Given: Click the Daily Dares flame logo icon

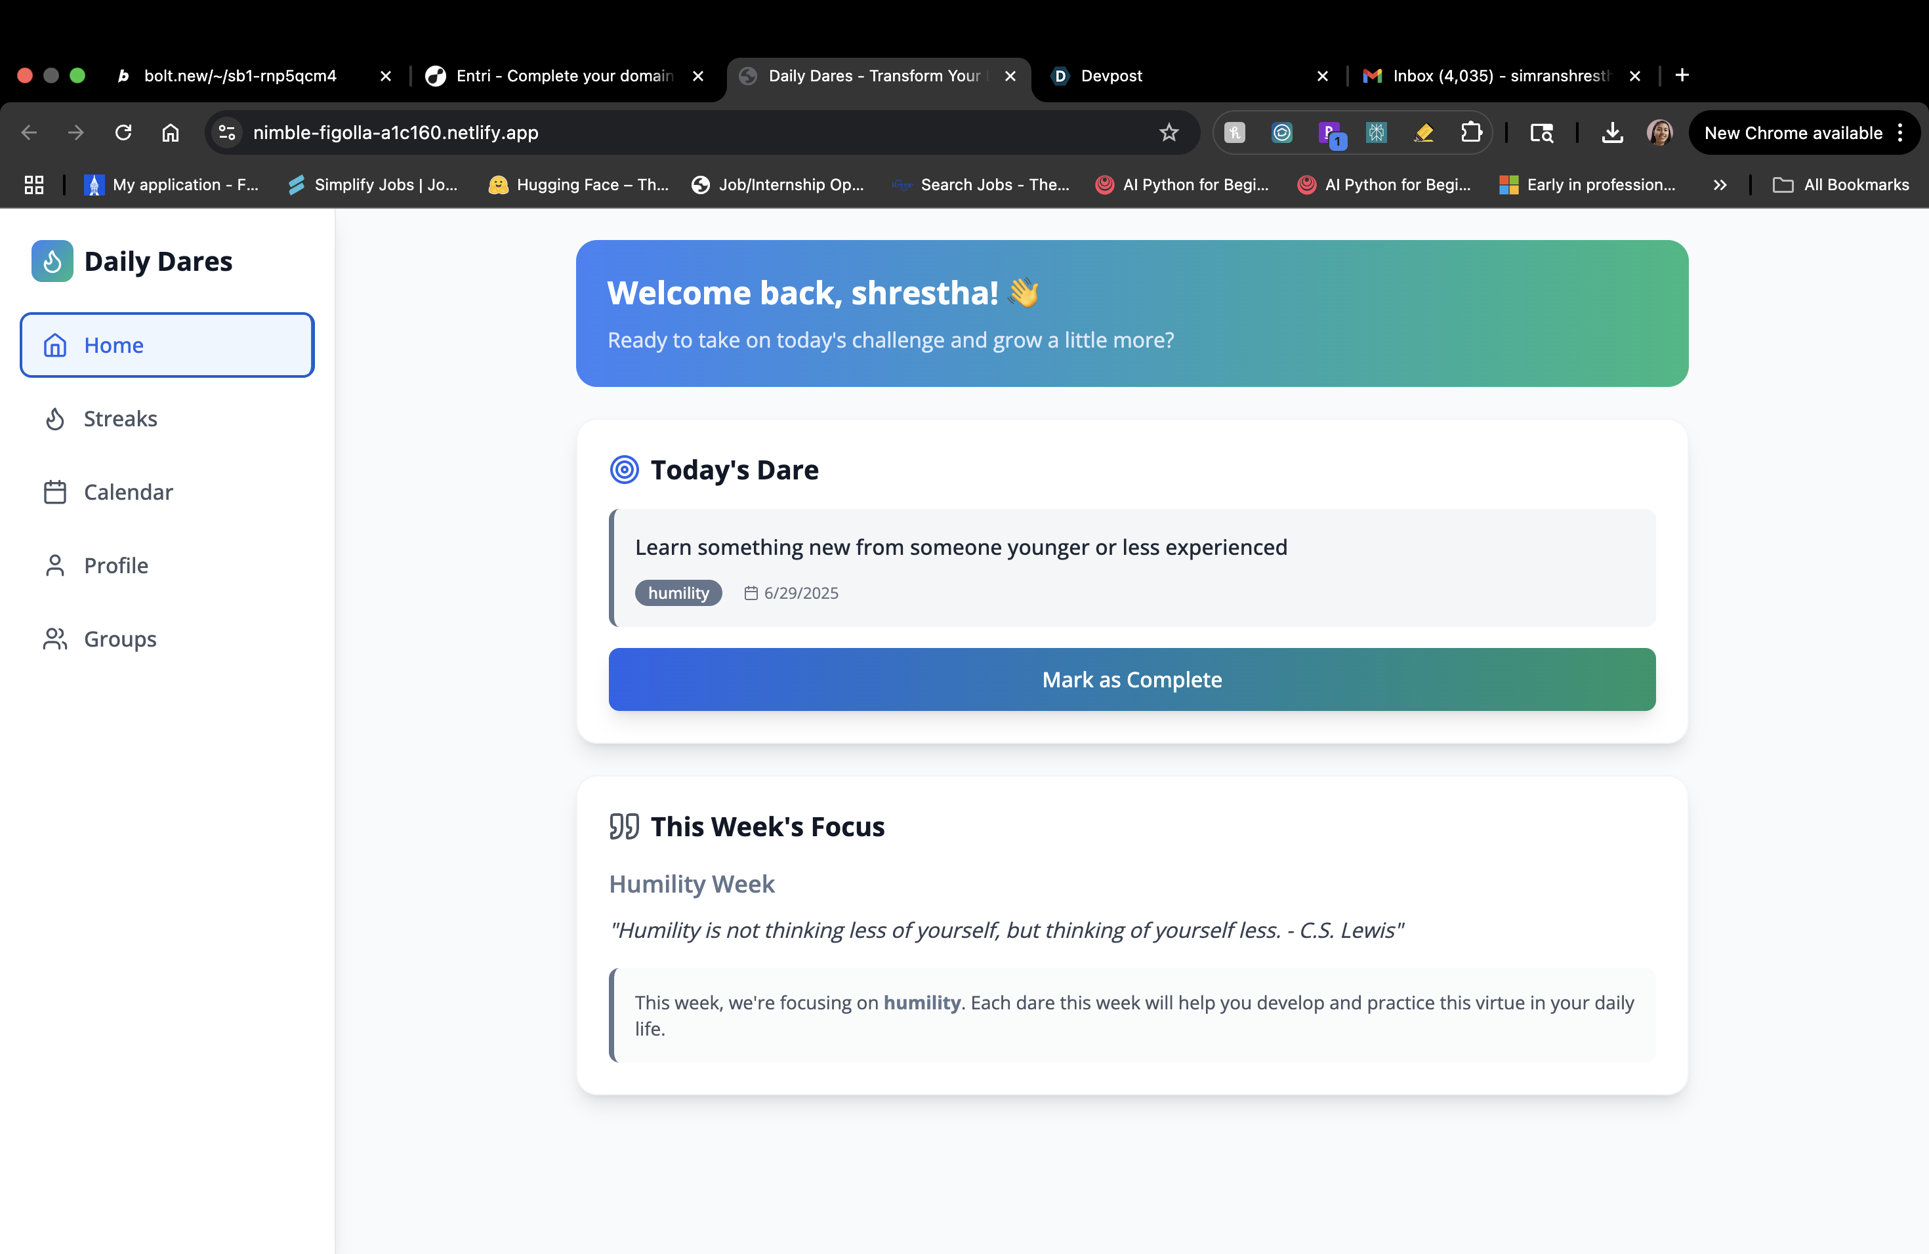Looking at the screenshot, I should (52, 261).
